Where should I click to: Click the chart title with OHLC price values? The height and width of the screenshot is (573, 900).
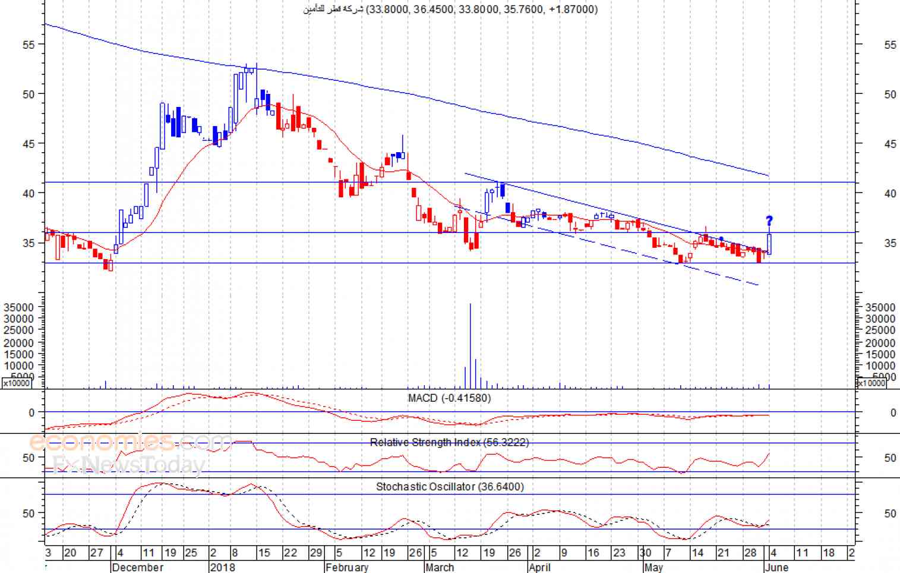coord(450,9)
